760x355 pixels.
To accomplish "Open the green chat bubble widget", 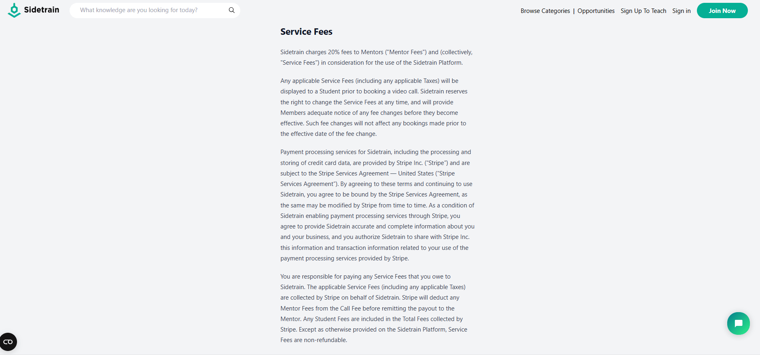I will tap(738, 323).
